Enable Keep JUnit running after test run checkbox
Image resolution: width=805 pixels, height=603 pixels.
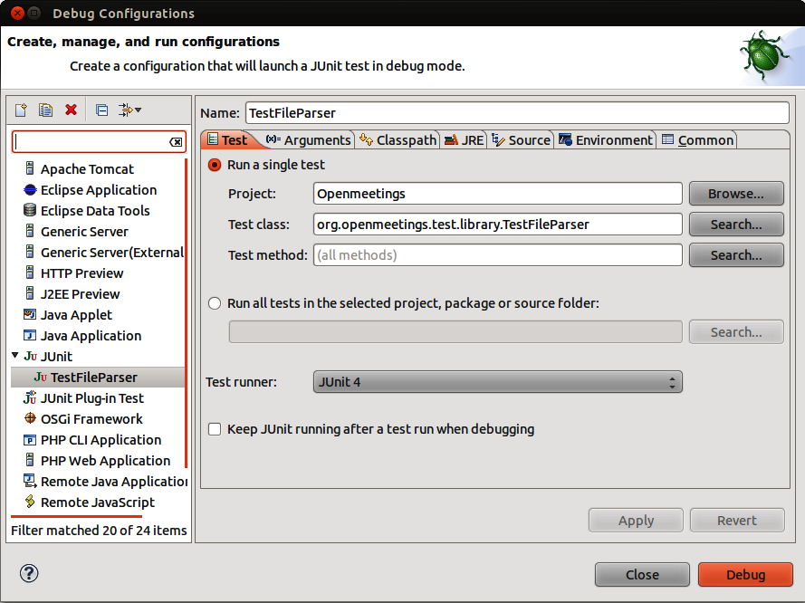215,429
